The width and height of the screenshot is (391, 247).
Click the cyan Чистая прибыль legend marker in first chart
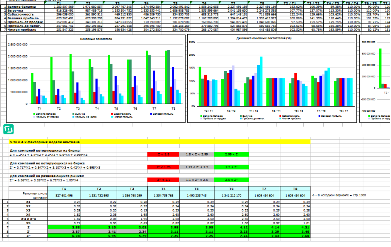(x=112, y=117)
